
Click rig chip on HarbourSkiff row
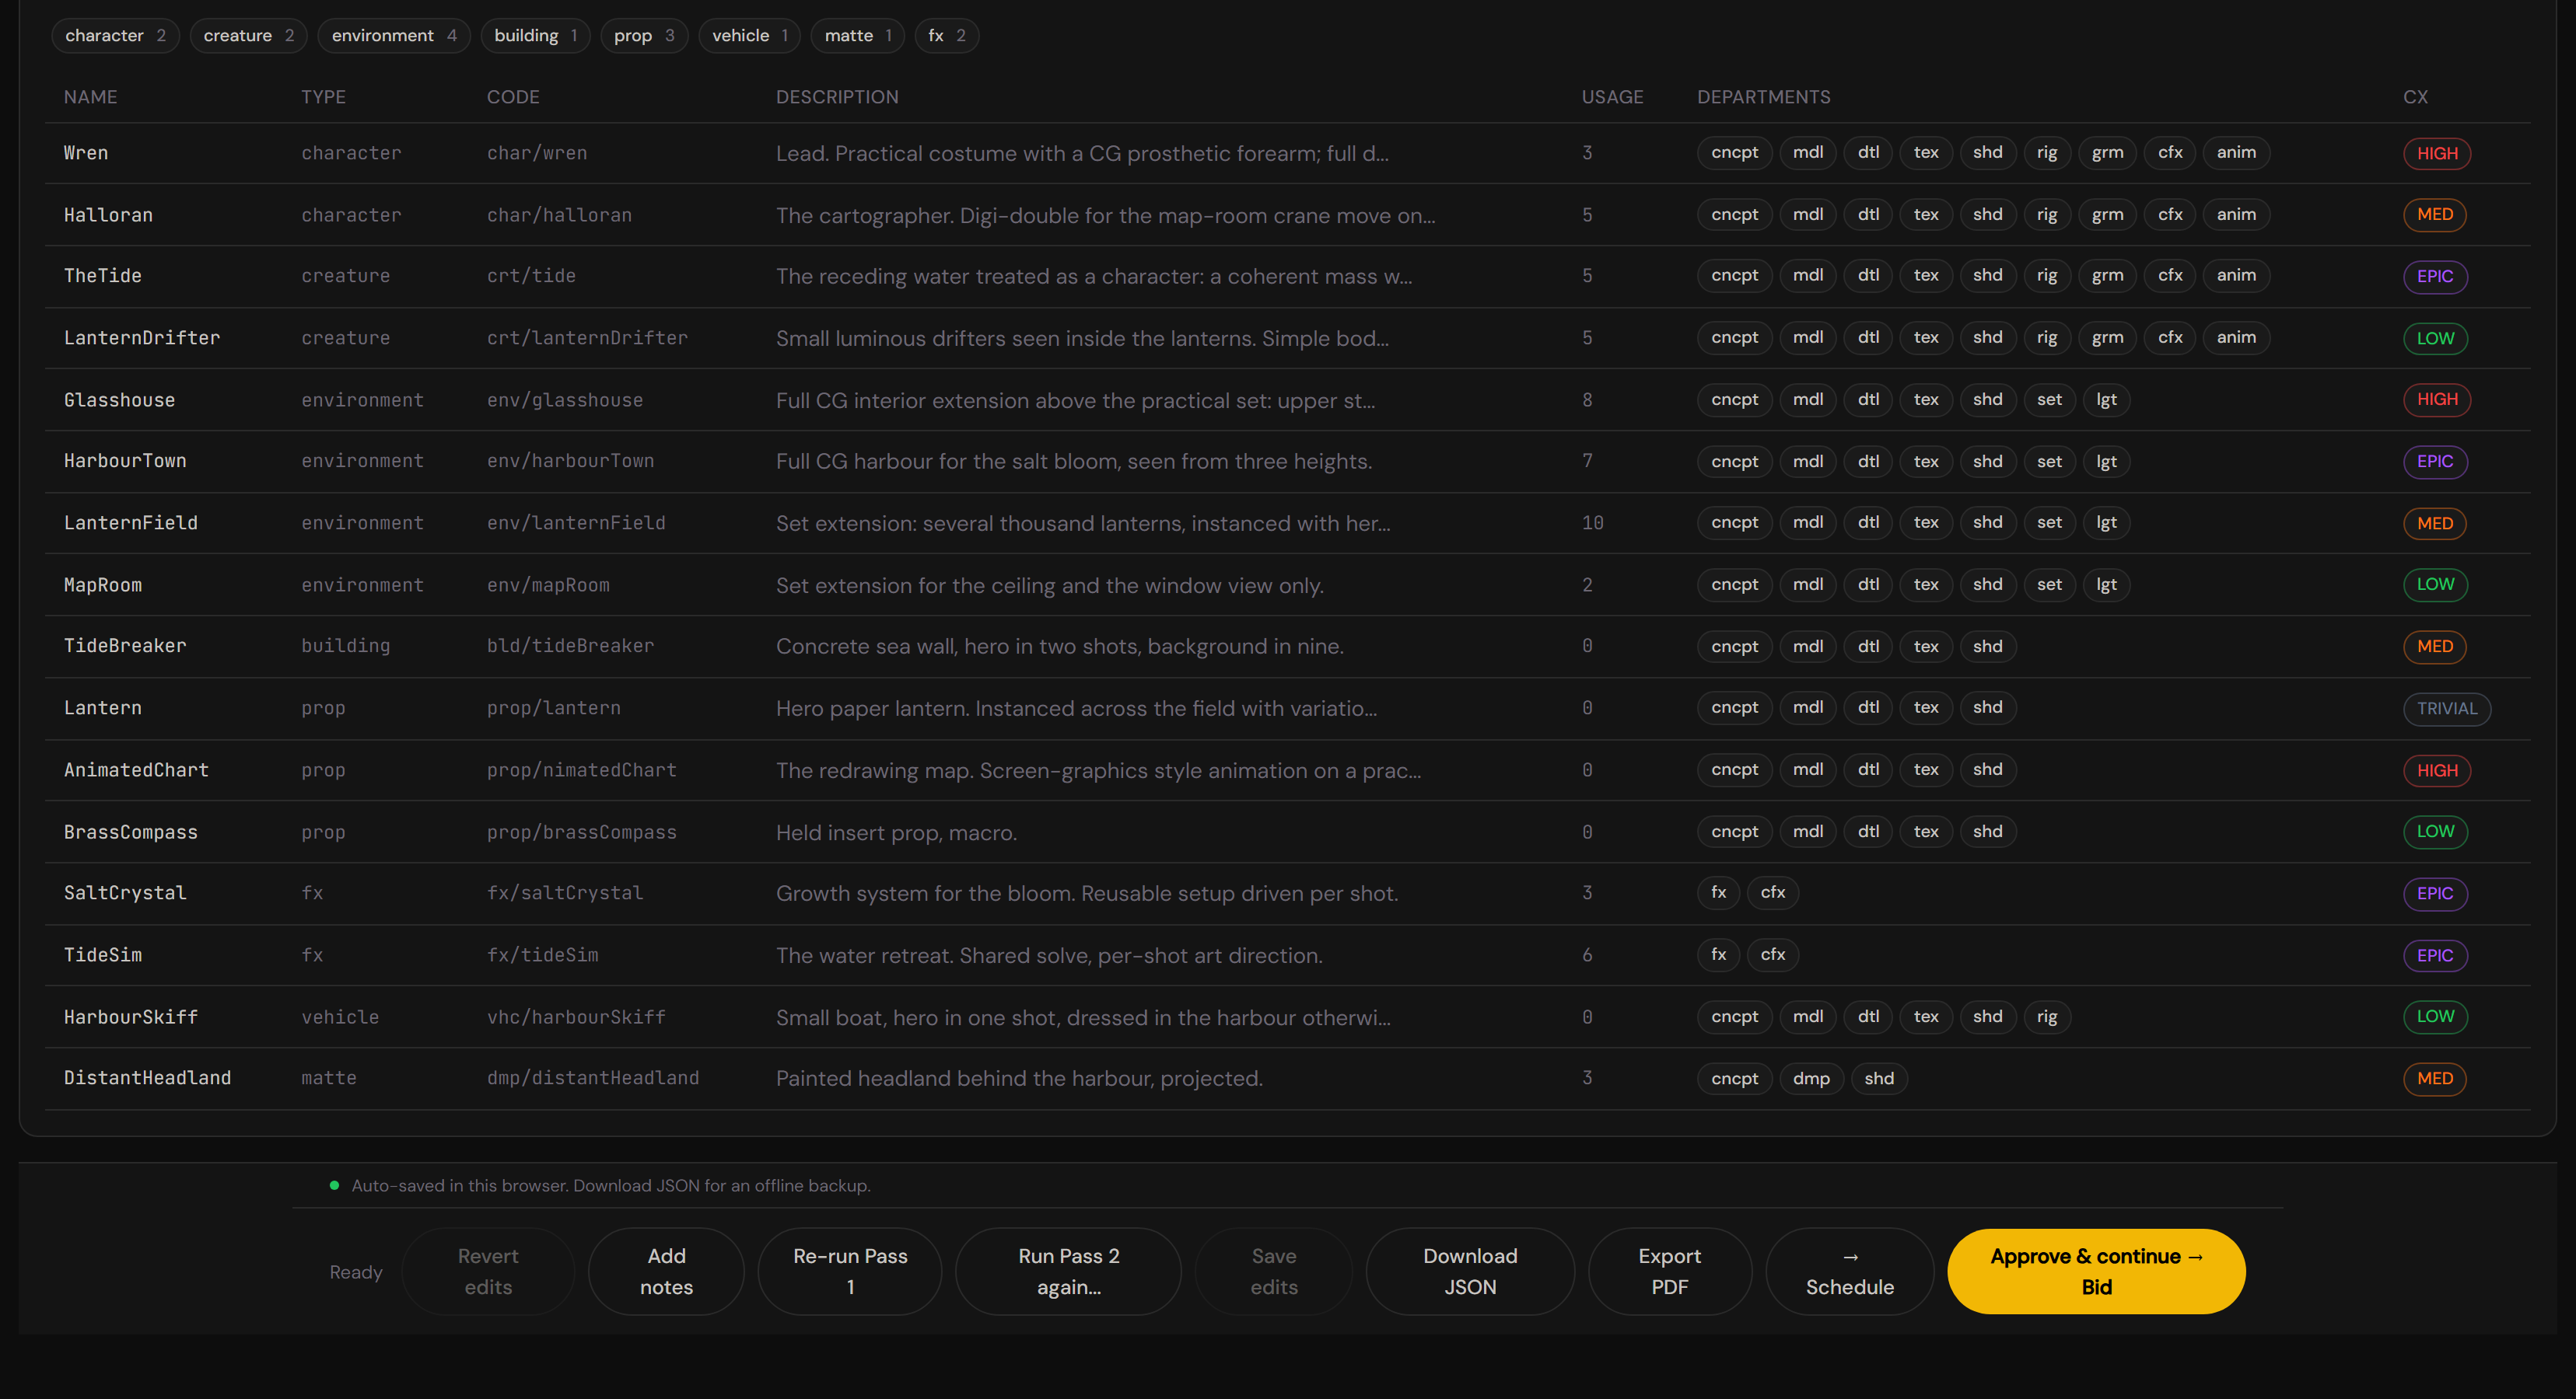(2047, 1017)
